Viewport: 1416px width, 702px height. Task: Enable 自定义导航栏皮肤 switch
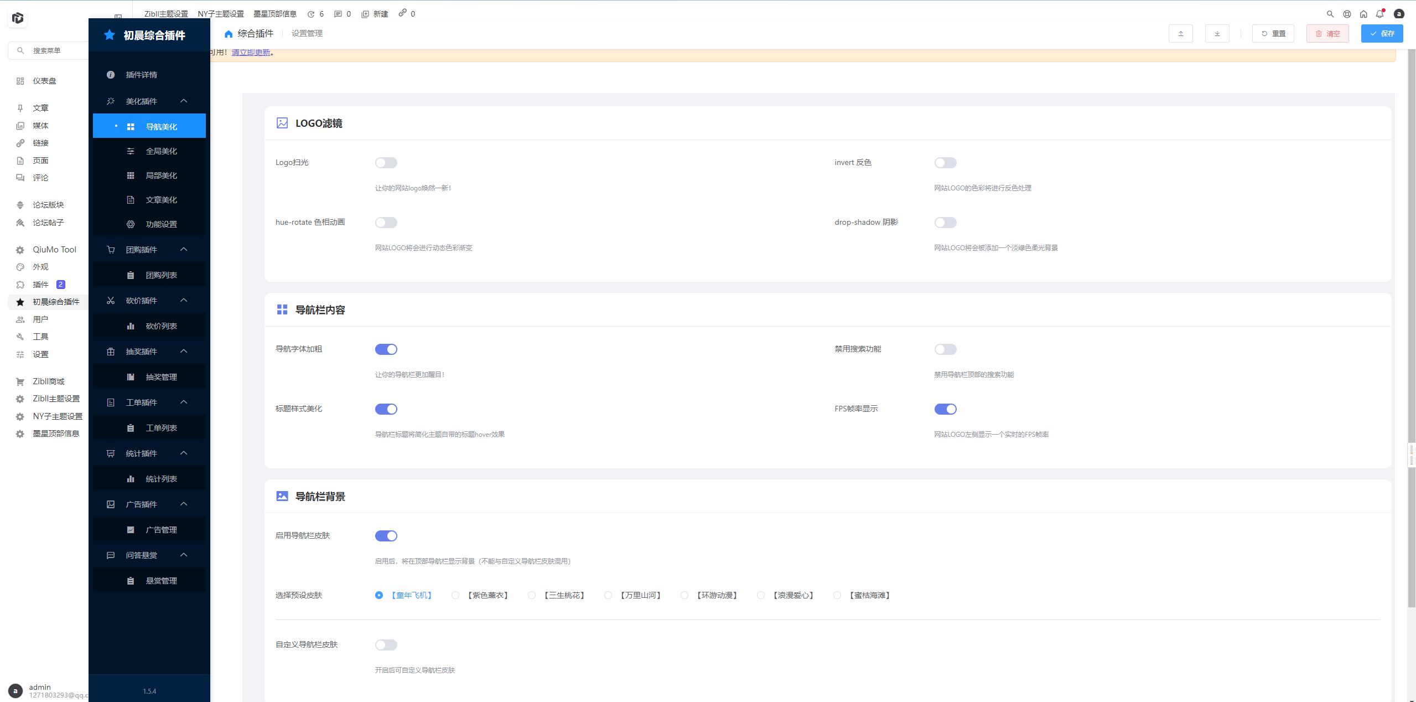[386, 645]
